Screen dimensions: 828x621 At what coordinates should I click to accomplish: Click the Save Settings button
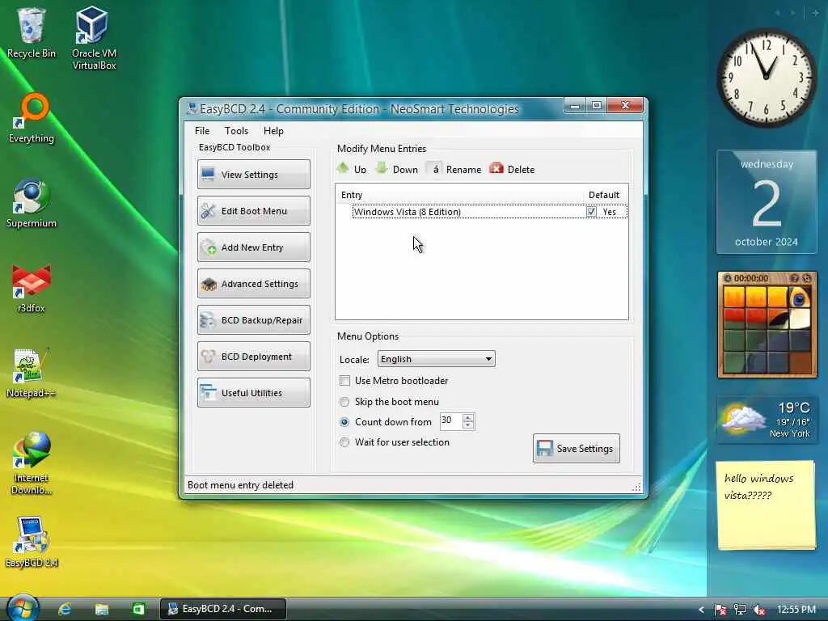tap(576, 448)
